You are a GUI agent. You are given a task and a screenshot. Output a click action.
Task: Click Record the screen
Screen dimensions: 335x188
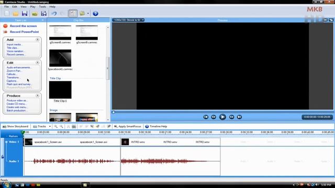coord(23,26)
